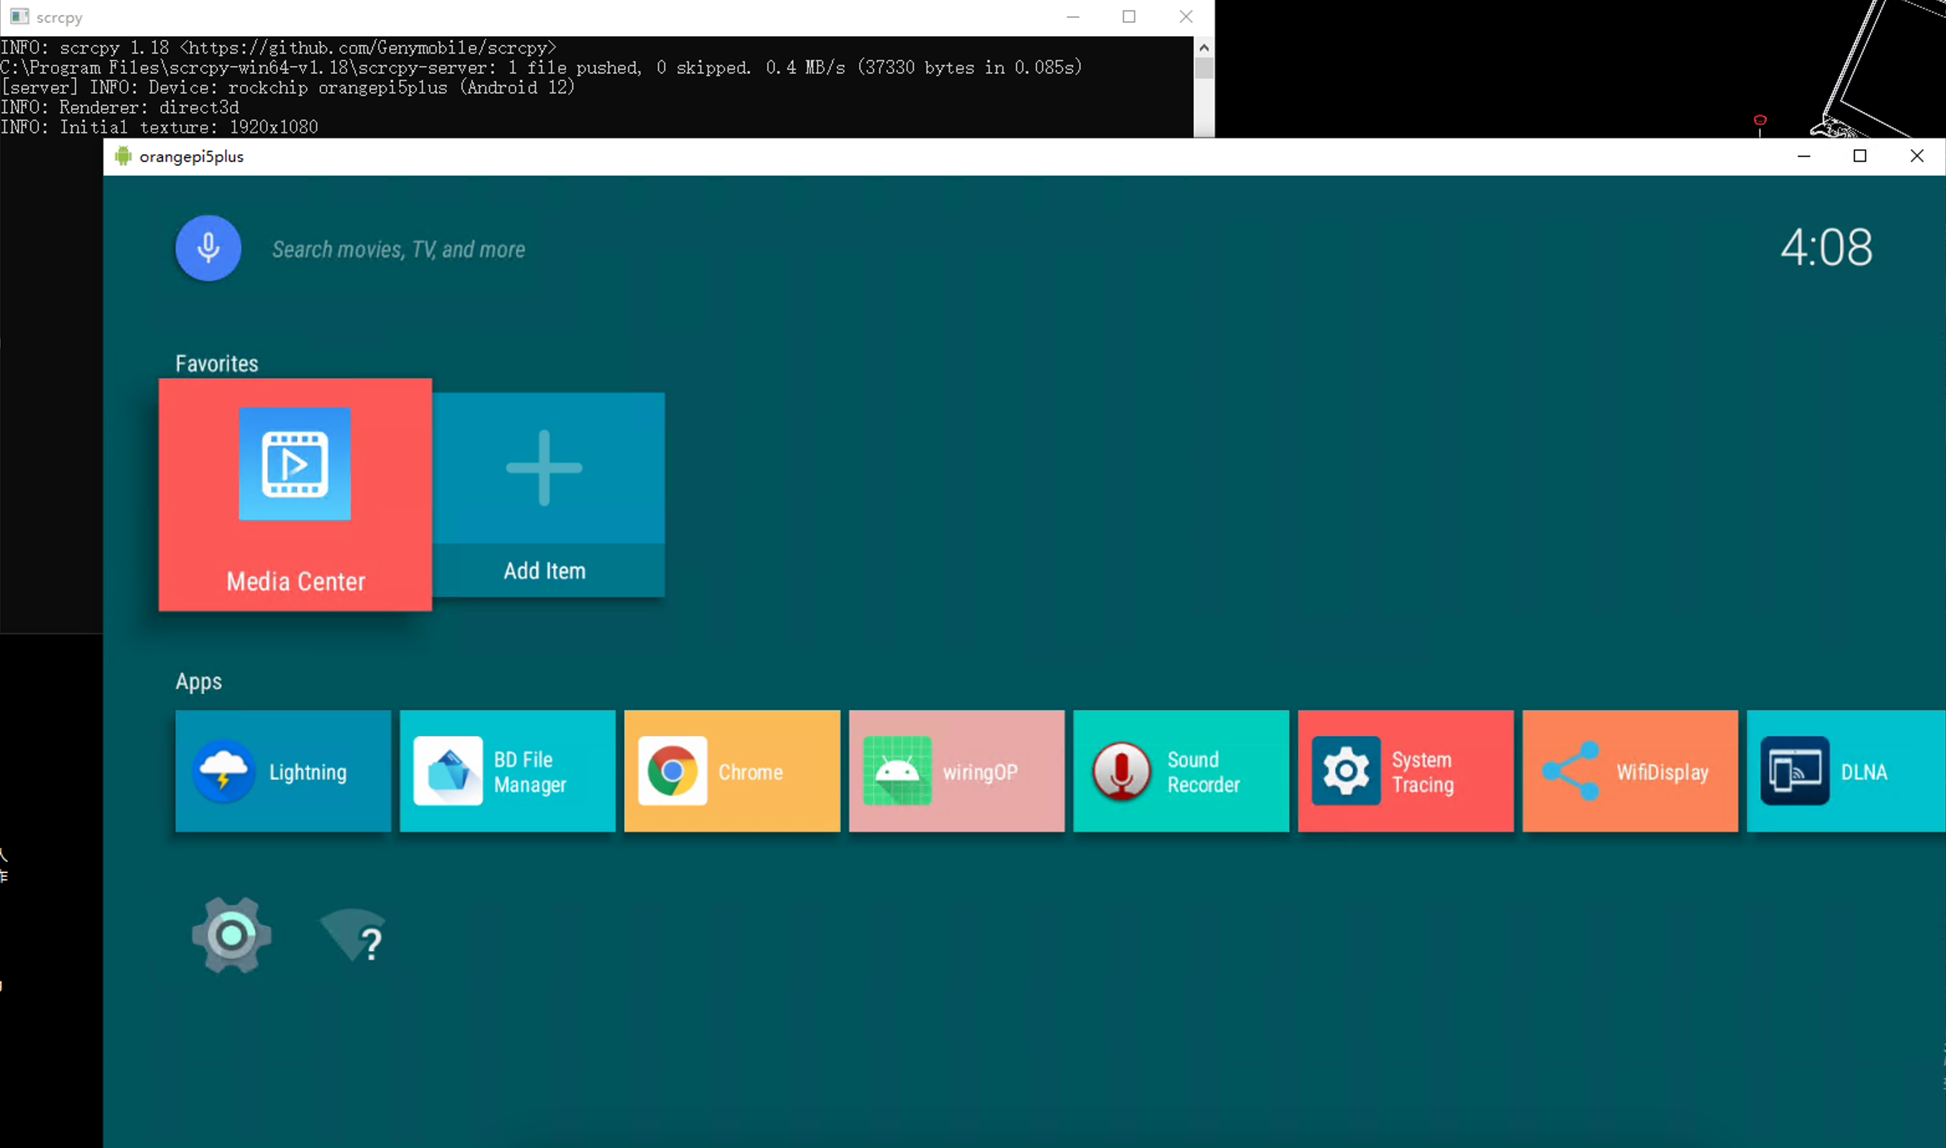
Task: Click the voice search microphone button
Action: pos(208,248)
